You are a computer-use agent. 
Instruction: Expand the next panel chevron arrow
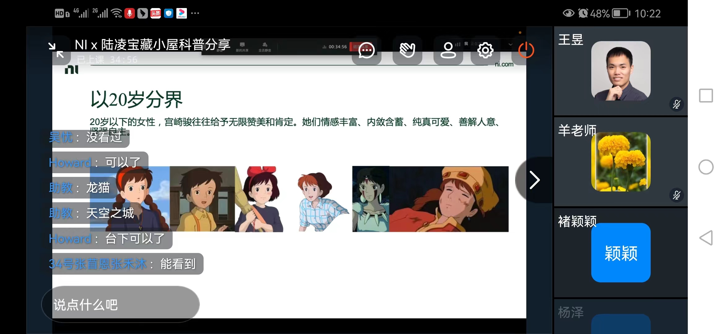(534, 180)
